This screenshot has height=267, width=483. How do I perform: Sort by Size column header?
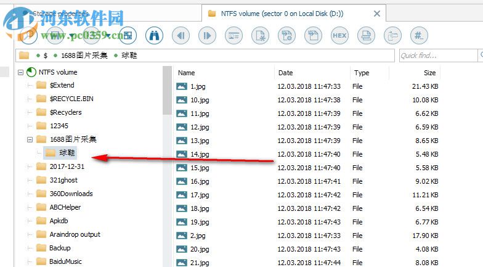pos(430,73)
